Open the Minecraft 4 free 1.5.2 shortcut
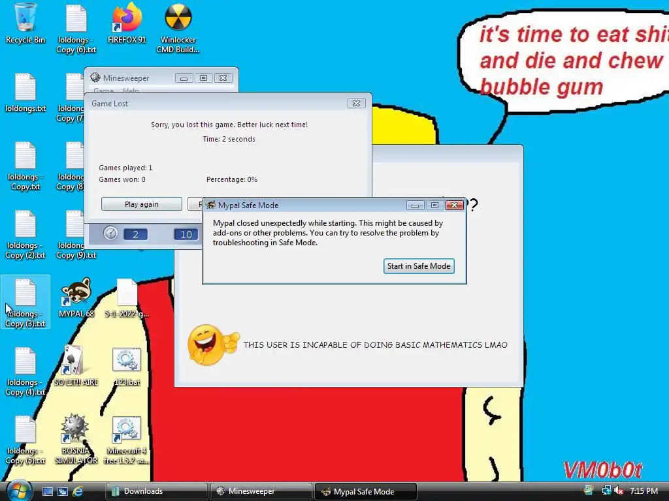The width and height of the screenshot is (669, 501). coord(127,440)
